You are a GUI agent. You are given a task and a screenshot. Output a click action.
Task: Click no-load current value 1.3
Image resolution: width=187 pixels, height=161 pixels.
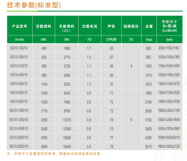[x=89, y=57]
